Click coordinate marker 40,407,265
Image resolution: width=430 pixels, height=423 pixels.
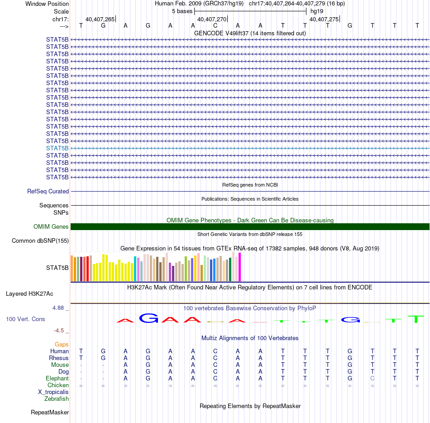pos(100,19)
